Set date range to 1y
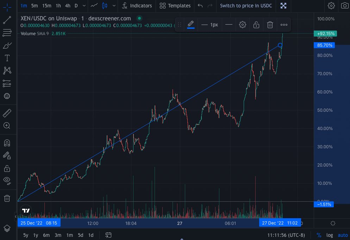The height and width of the screenshot is (240, 350). coord(36,235)
